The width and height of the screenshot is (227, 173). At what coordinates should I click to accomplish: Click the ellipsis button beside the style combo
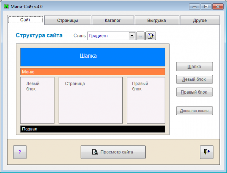pyautogui.click(x=140, y=36)
